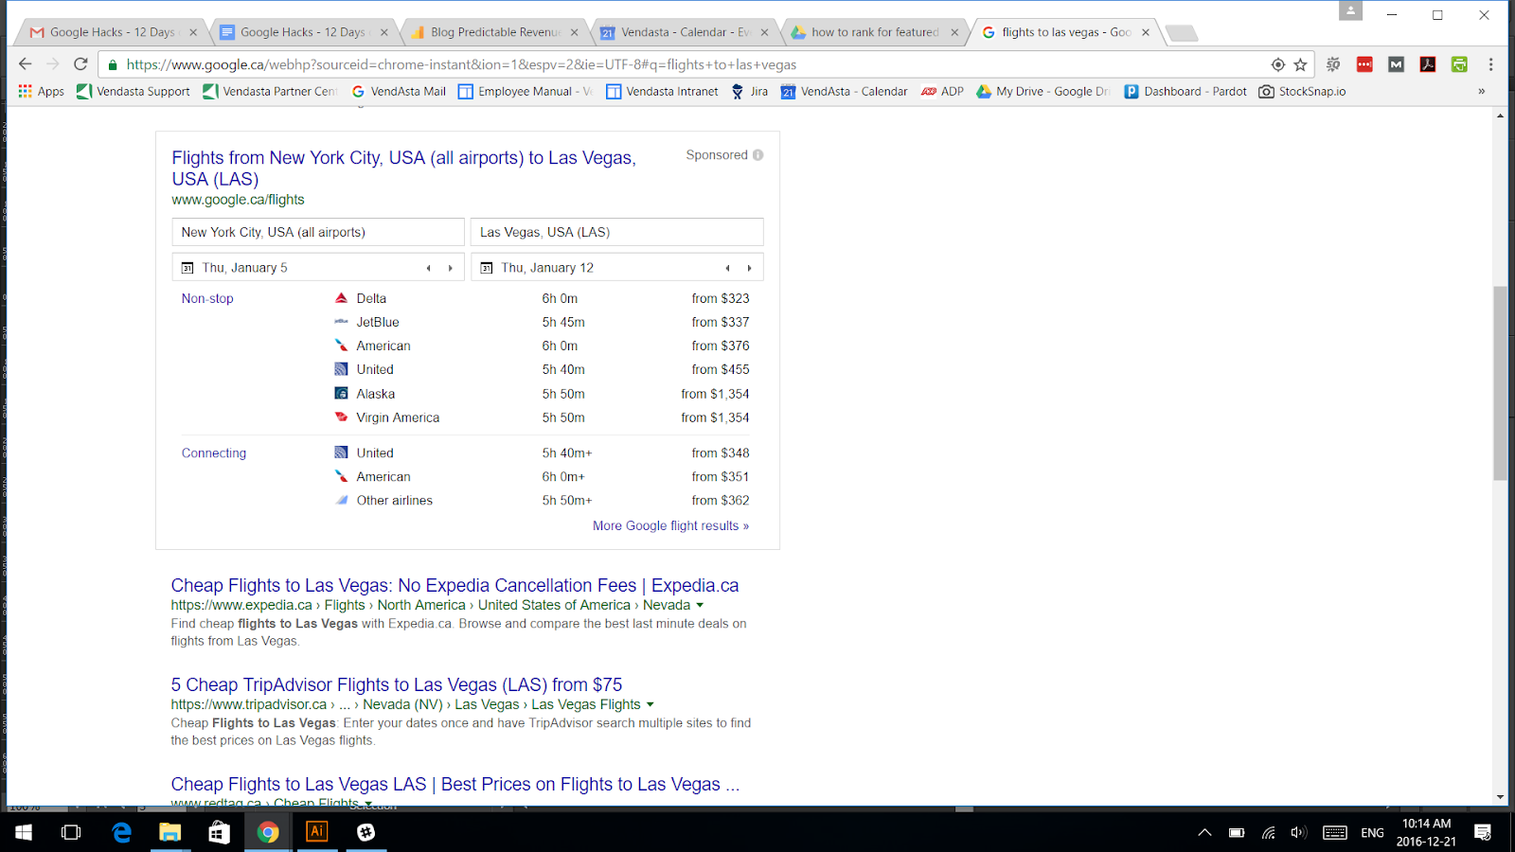Select Non-stop flights link

click(x=207, y=298)
